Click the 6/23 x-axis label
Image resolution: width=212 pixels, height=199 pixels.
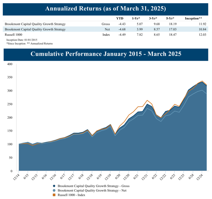[173, 176]
